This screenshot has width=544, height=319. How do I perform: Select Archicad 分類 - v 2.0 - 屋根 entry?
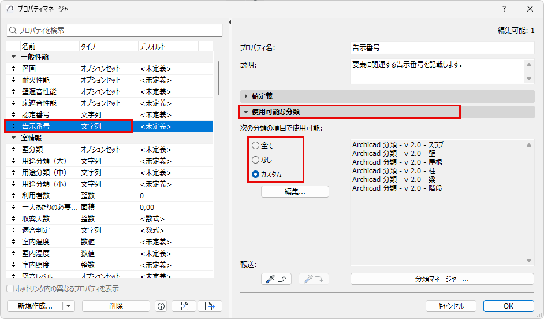click(397, 162)
